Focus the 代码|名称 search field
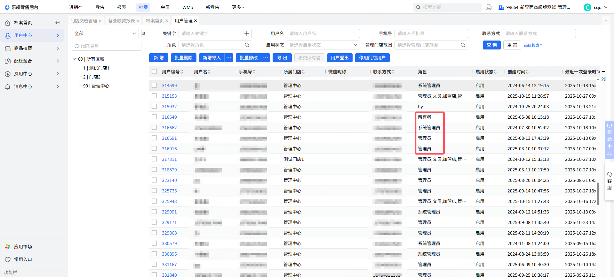The height and width of the screenshot is (277, 614). [x=107, y=46]
